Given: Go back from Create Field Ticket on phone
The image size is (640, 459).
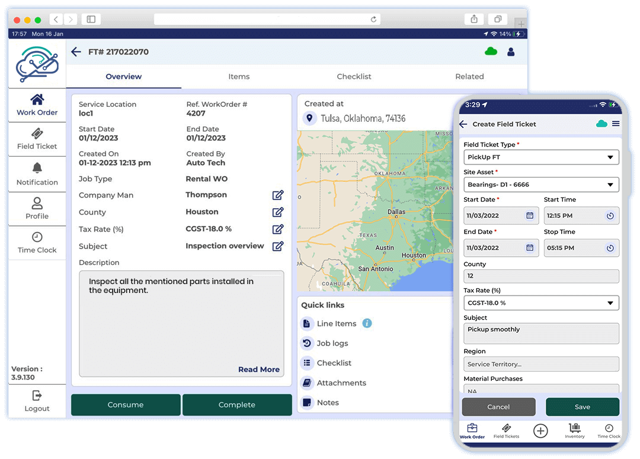Looking at the screenshot, I should pos(463,124).
